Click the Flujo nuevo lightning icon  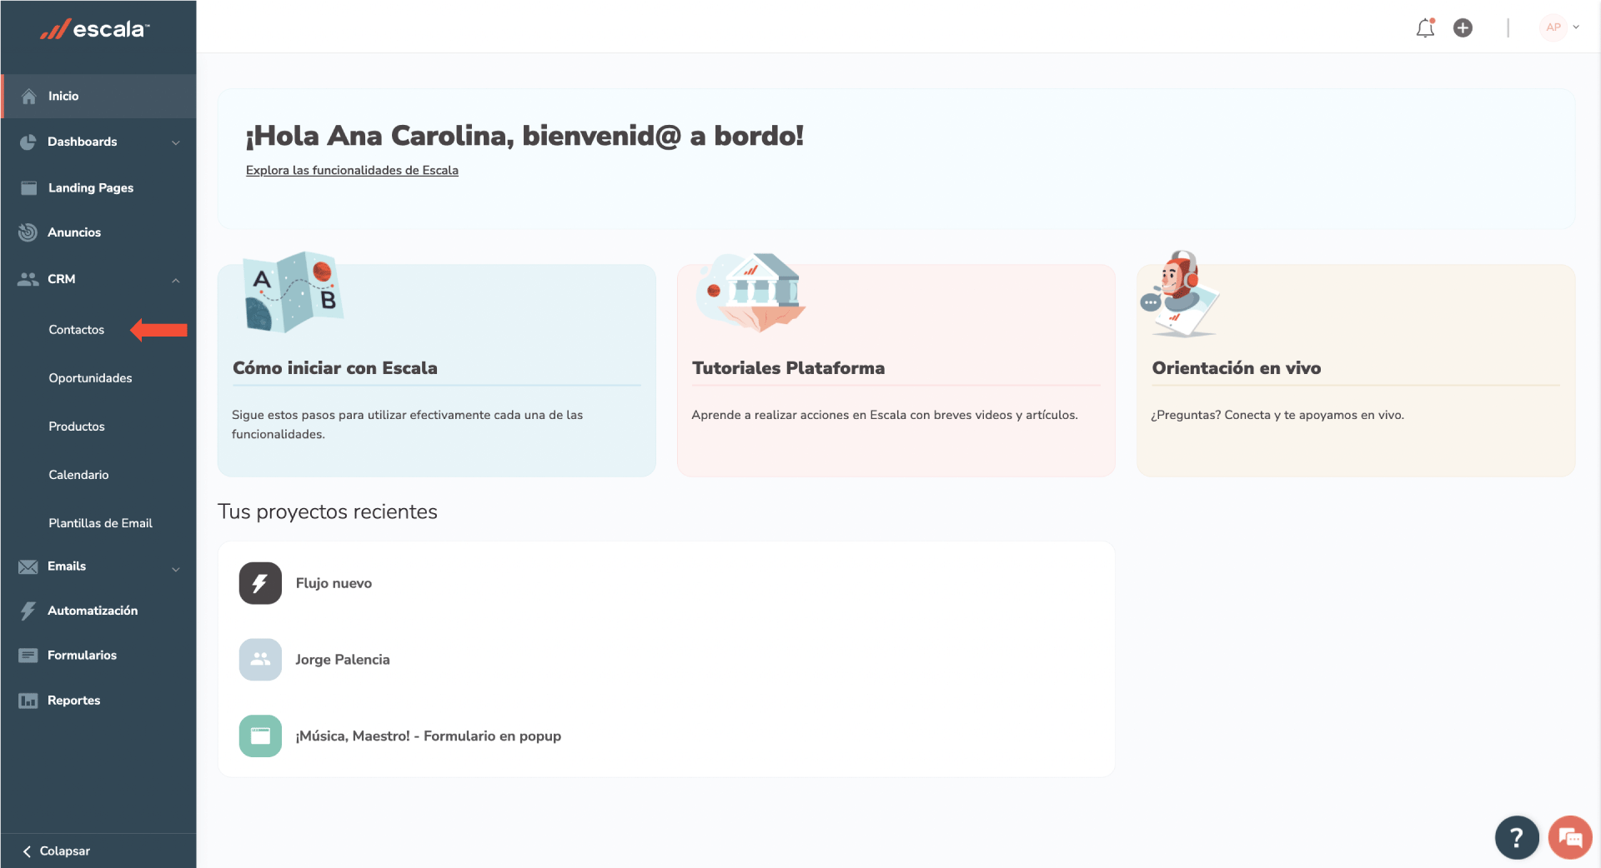coord(260,583)
